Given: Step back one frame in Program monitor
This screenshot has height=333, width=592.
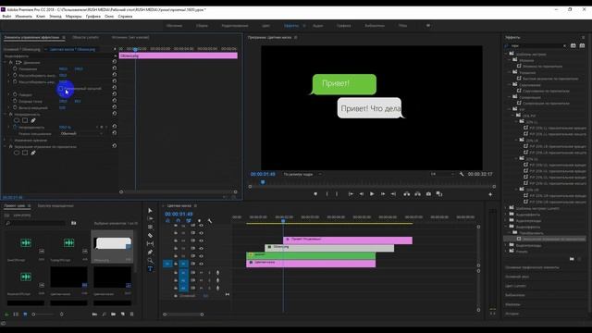Looking at the screenshot, I should [362, 194].
